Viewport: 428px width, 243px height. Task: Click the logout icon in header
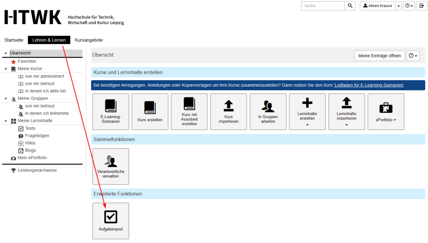pyautogui.click(x=422, y=6)
